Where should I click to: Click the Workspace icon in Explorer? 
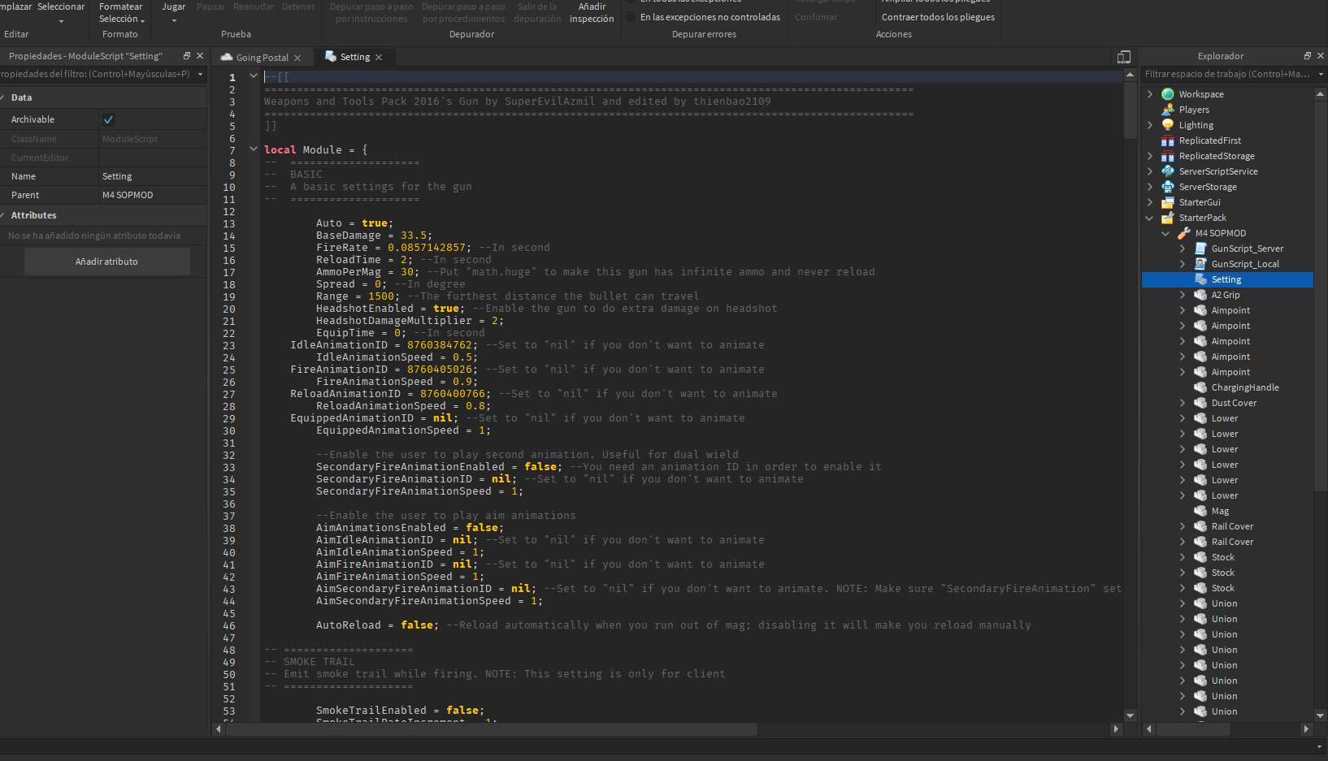[1168, 94]
